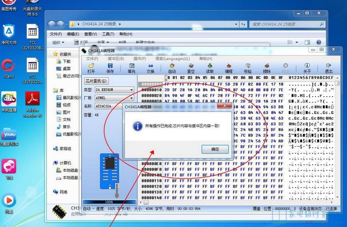This screenshot has width=347, height=227.
Task: Click the 保存 (Save) toolbar icon
Action: [x=110, y=68]
